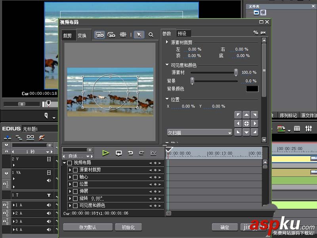
Task: Activate the anchor point tool icon
Action: [123, 35]
